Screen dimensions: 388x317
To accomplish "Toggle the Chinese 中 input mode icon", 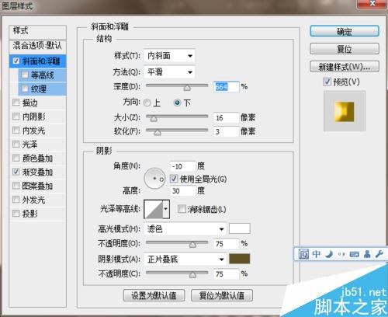I will point(316,254).
